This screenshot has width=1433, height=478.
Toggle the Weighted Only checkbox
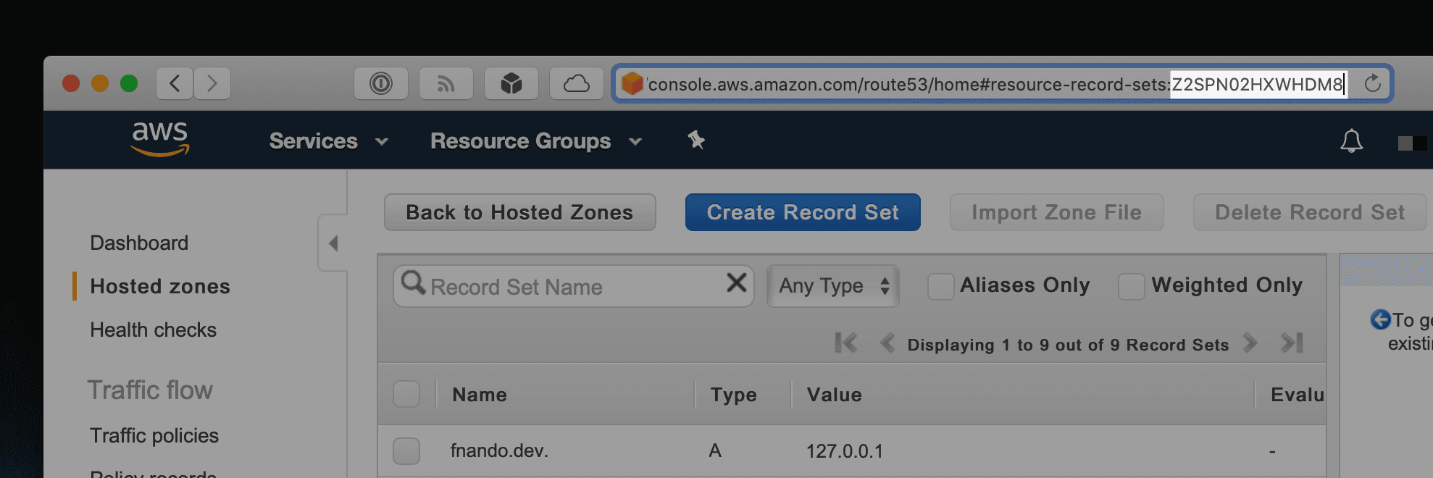1131,286
